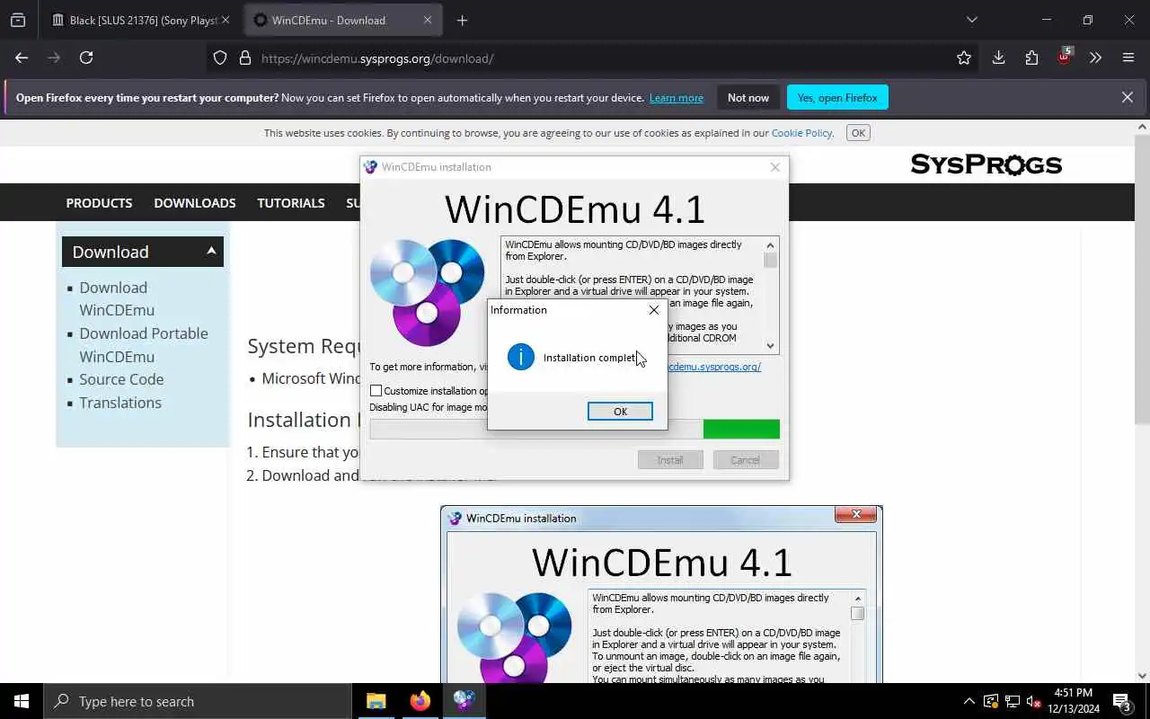Open File Explorer from the taskbar
The height and width of the screenshot is (719, 1150).
coord(376,702)
